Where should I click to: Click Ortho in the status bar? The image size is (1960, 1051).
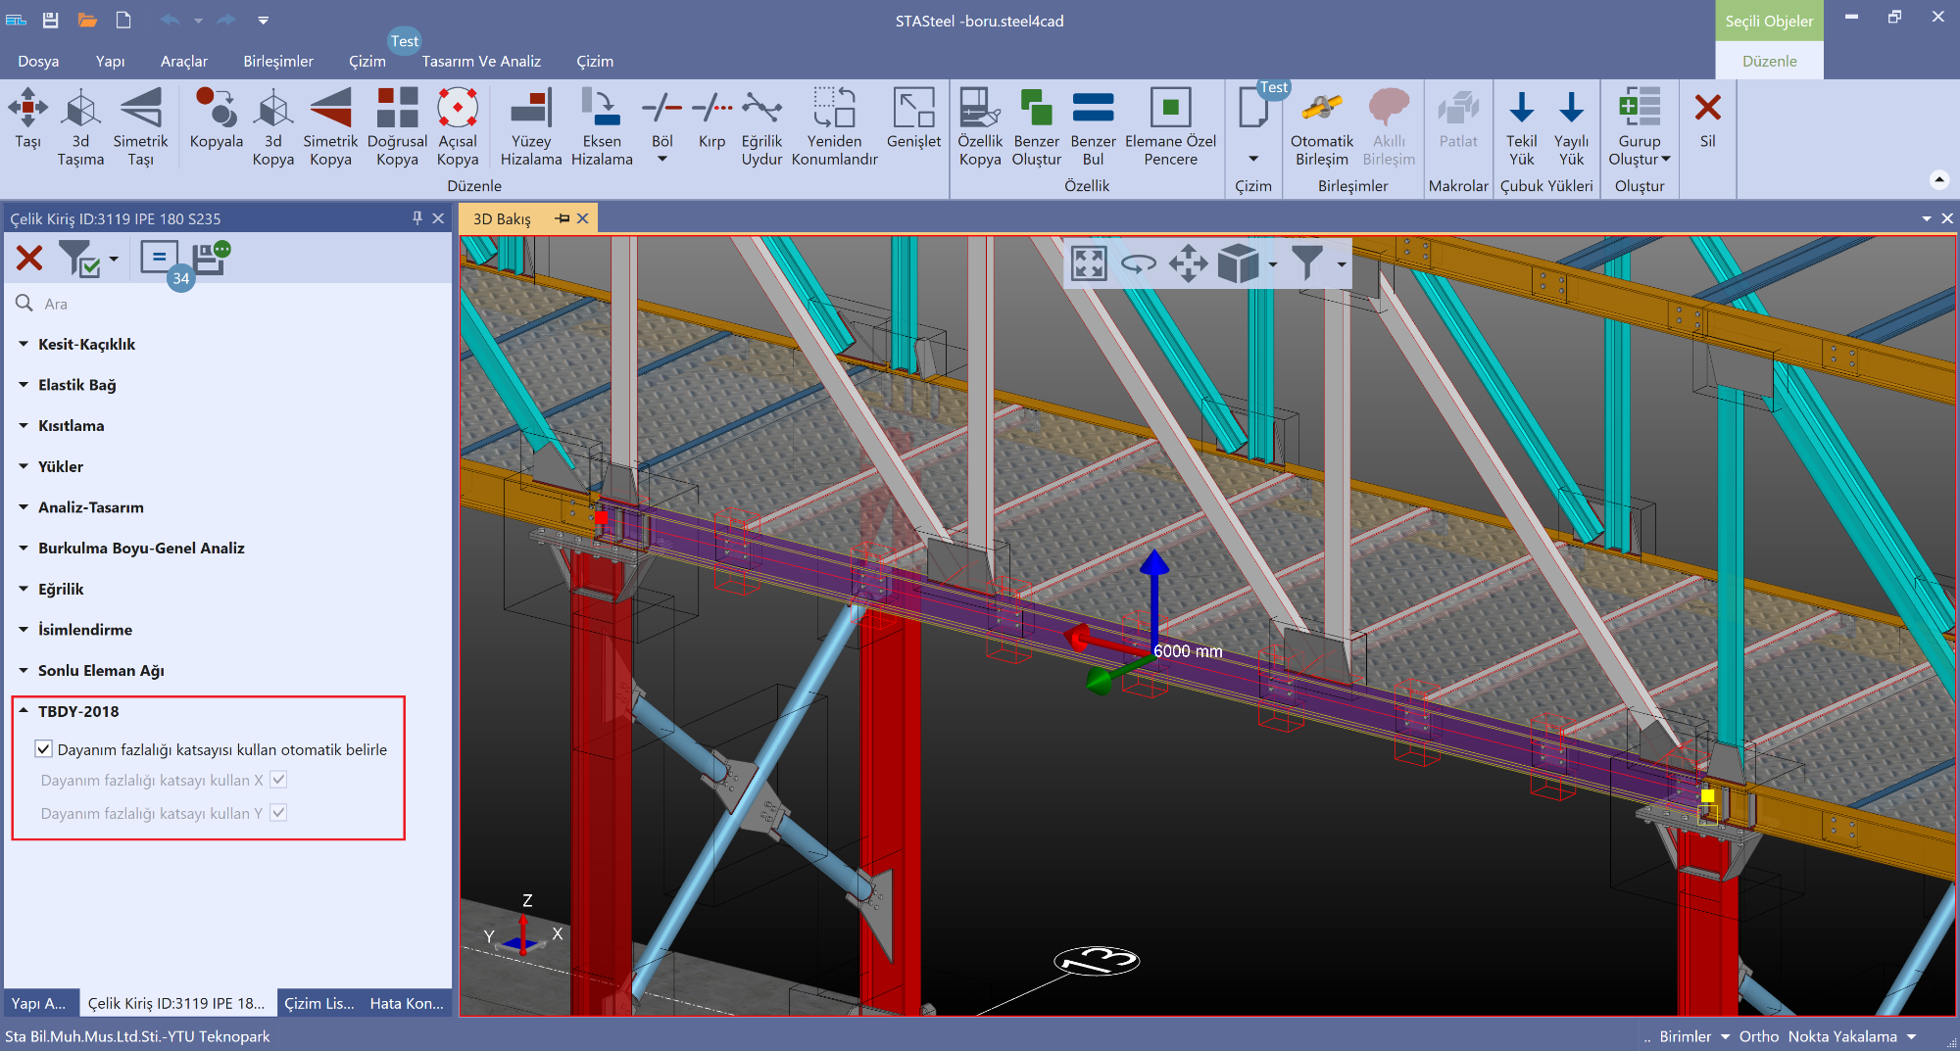pyautogui.click(x=1758, y=1036)
